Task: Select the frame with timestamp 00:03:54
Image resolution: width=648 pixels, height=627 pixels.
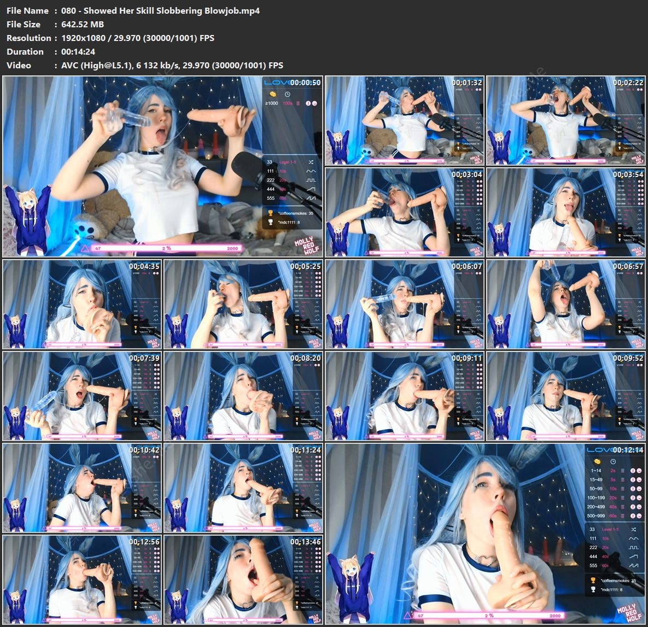Action: click(565, 212)
